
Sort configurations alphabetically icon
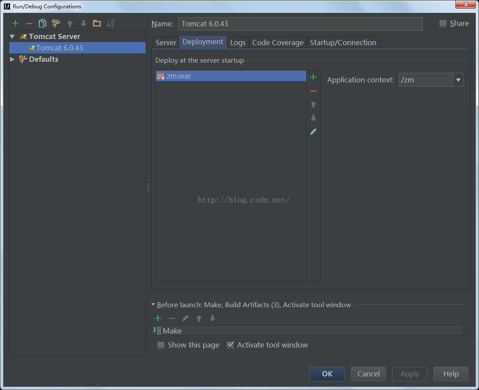[x=110, y=23]
